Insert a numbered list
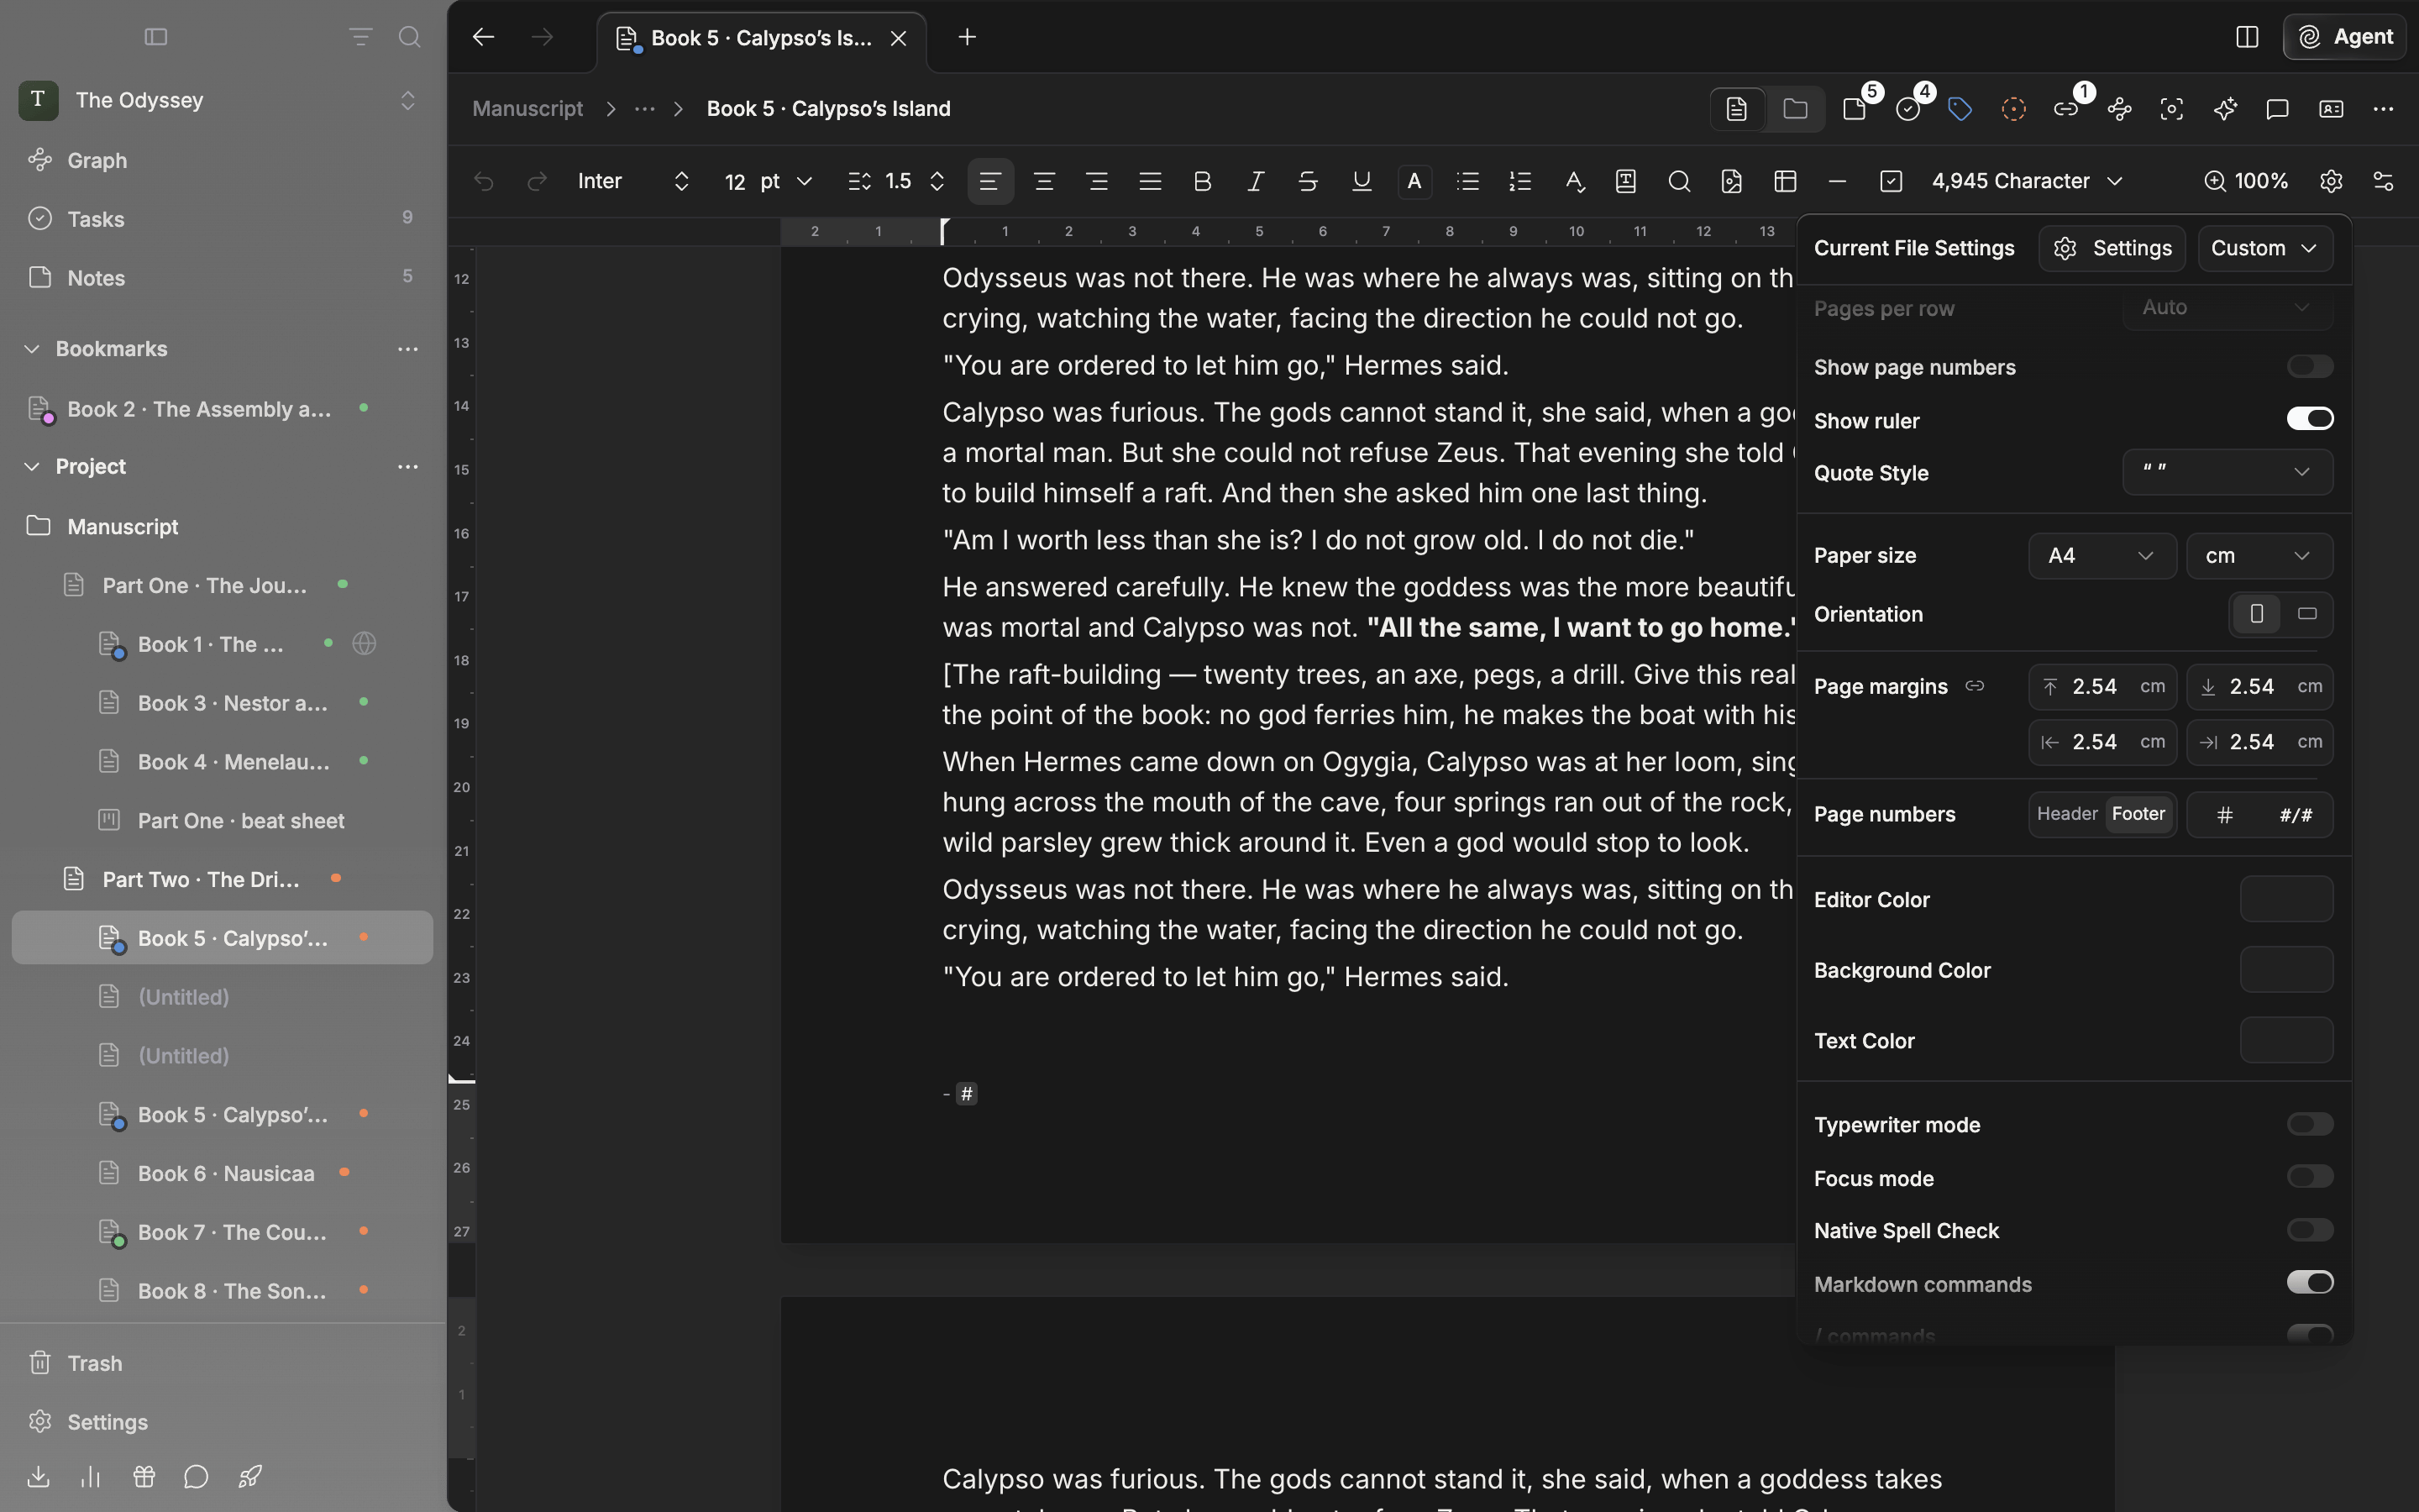This screenshot has height=1512, width=2419. point(1520,181)
